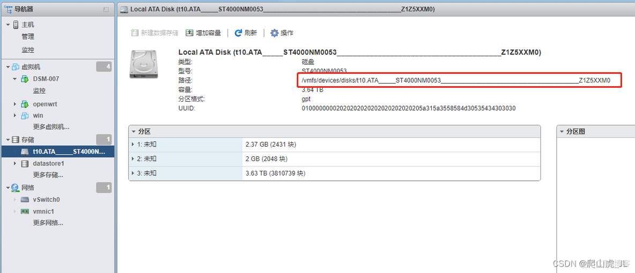
Task: Collapse the Partitions panel
Action: point(133,132)
